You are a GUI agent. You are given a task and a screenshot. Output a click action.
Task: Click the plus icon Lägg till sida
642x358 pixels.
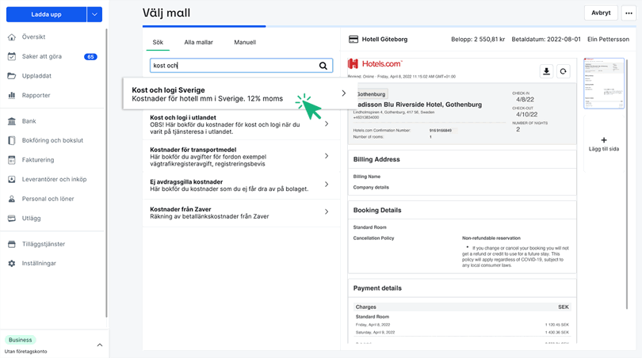point(603,140)
